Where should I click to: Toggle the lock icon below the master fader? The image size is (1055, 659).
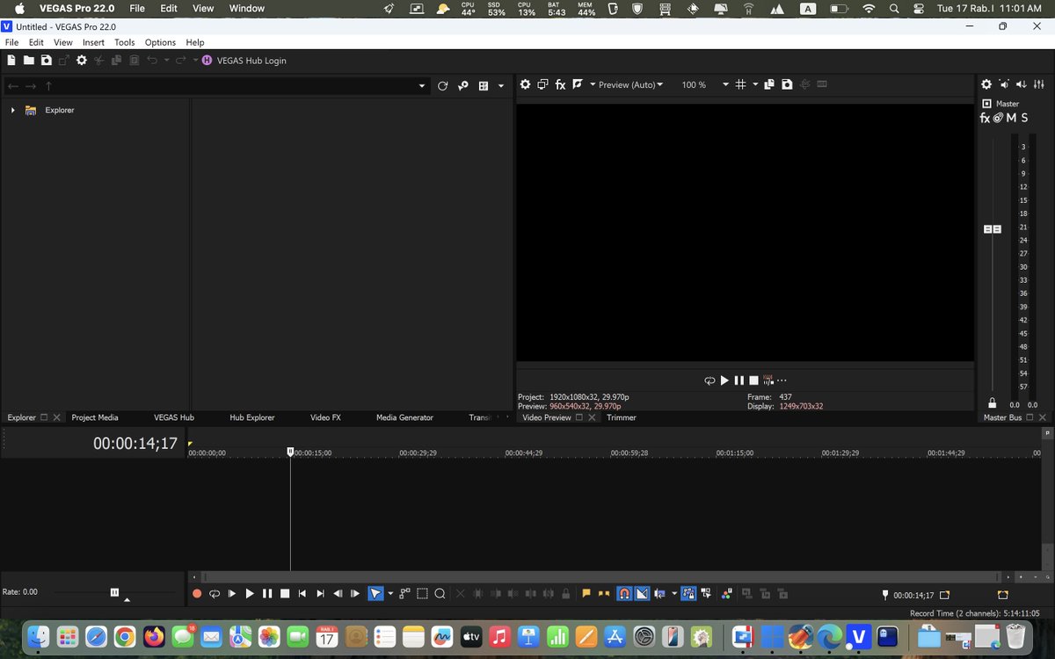point(992,402)
